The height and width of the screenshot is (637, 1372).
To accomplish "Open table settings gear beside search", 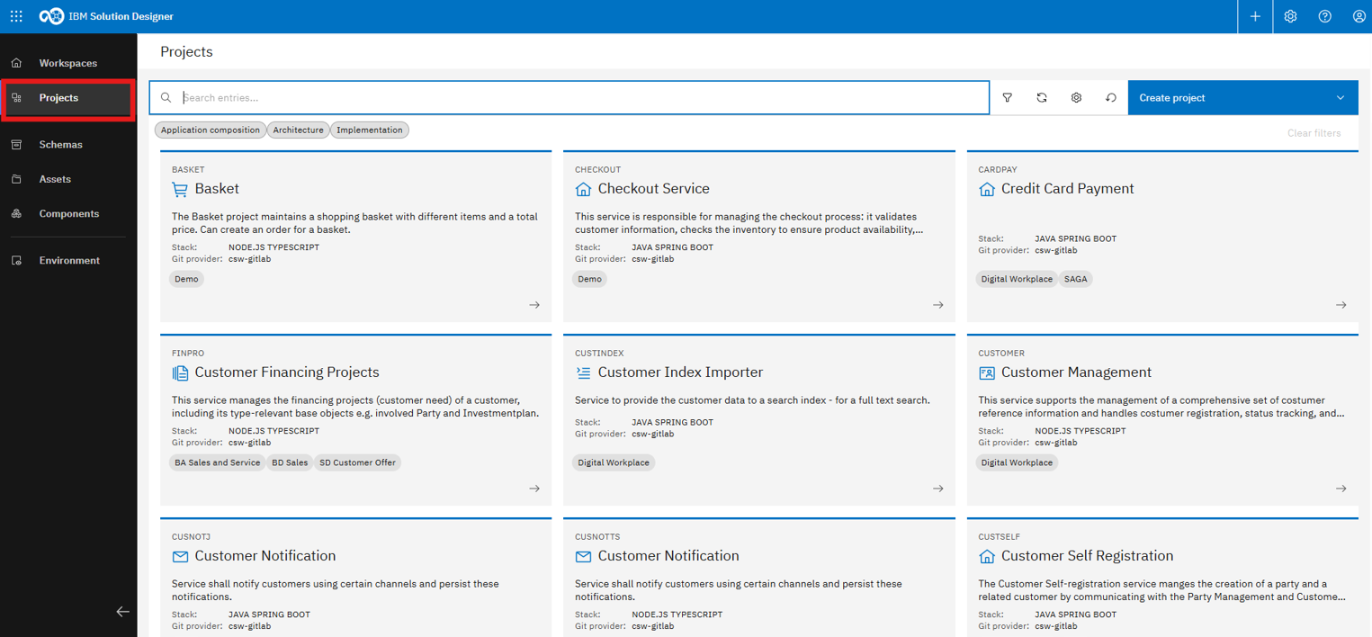I will 1076,98.
